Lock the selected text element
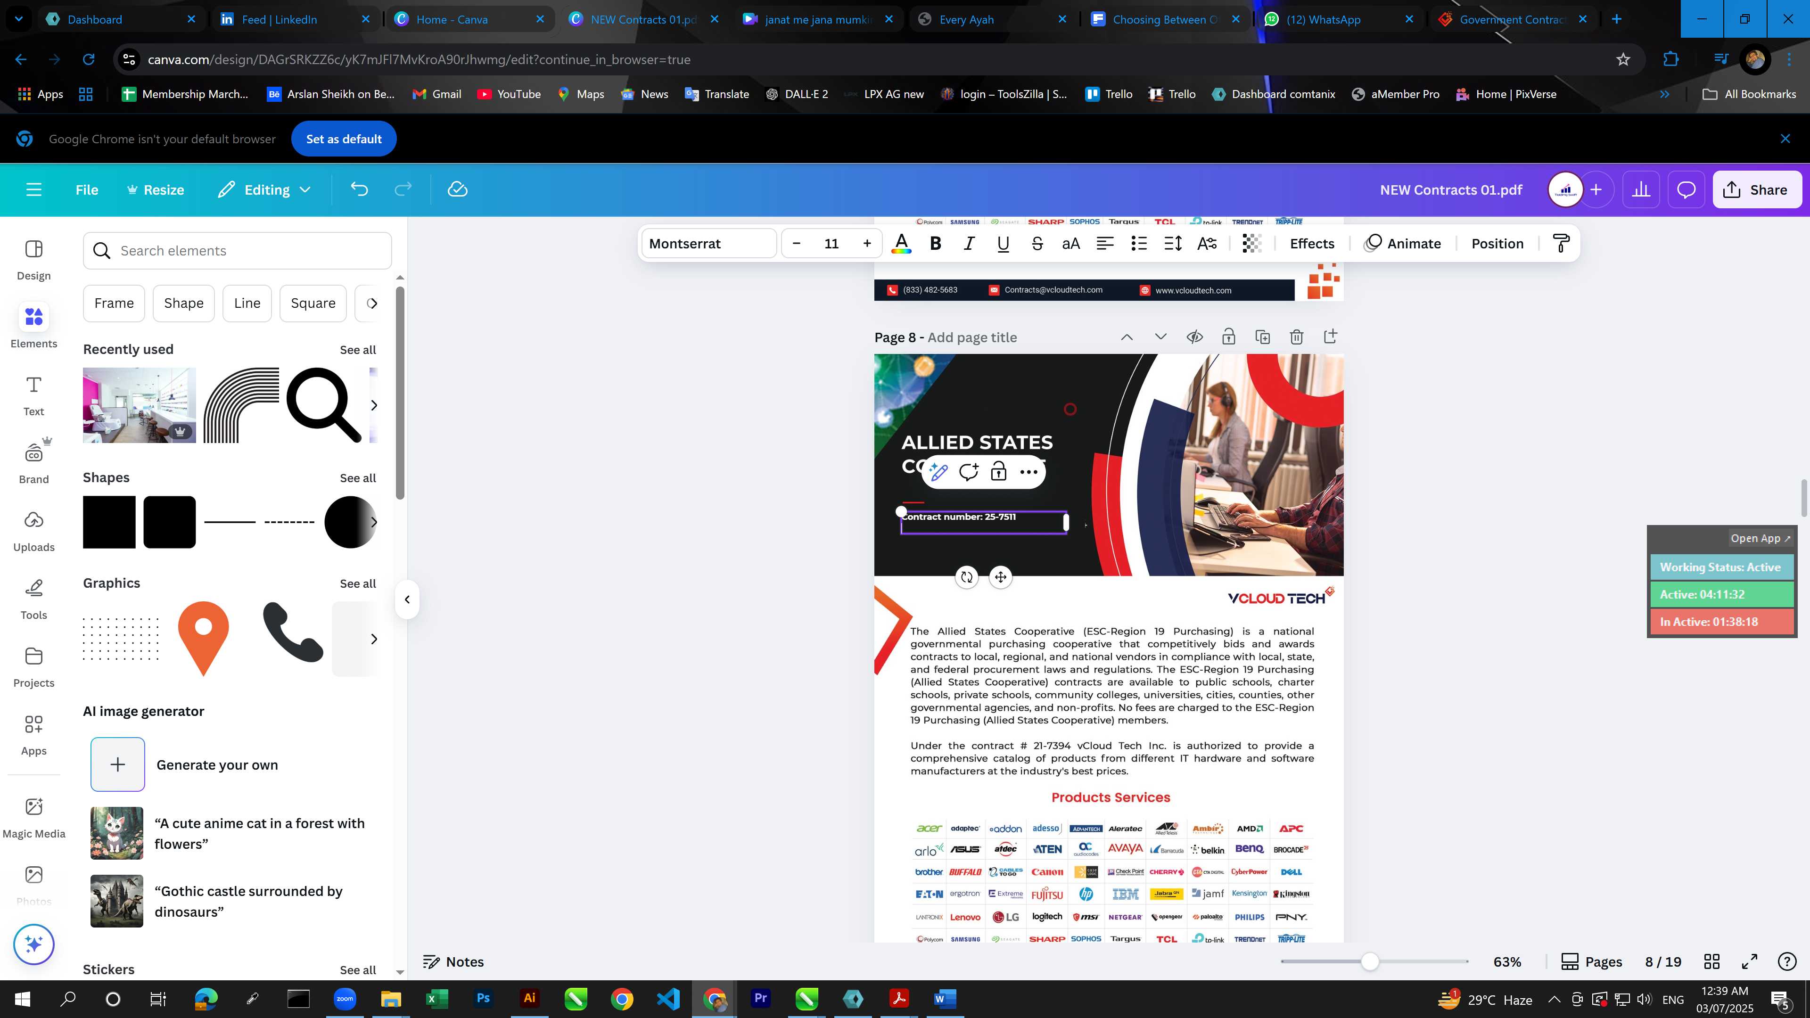 tap(998, 472)
